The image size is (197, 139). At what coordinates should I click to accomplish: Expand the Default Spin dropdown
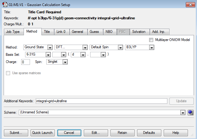pyautogui.click(x=120, y=47)
